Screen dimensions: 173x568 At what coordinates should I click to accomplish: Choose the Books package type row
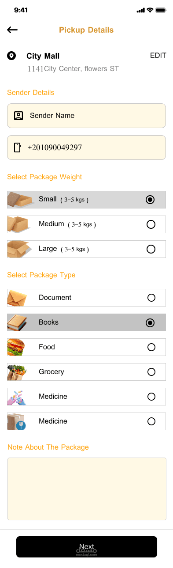86,322
